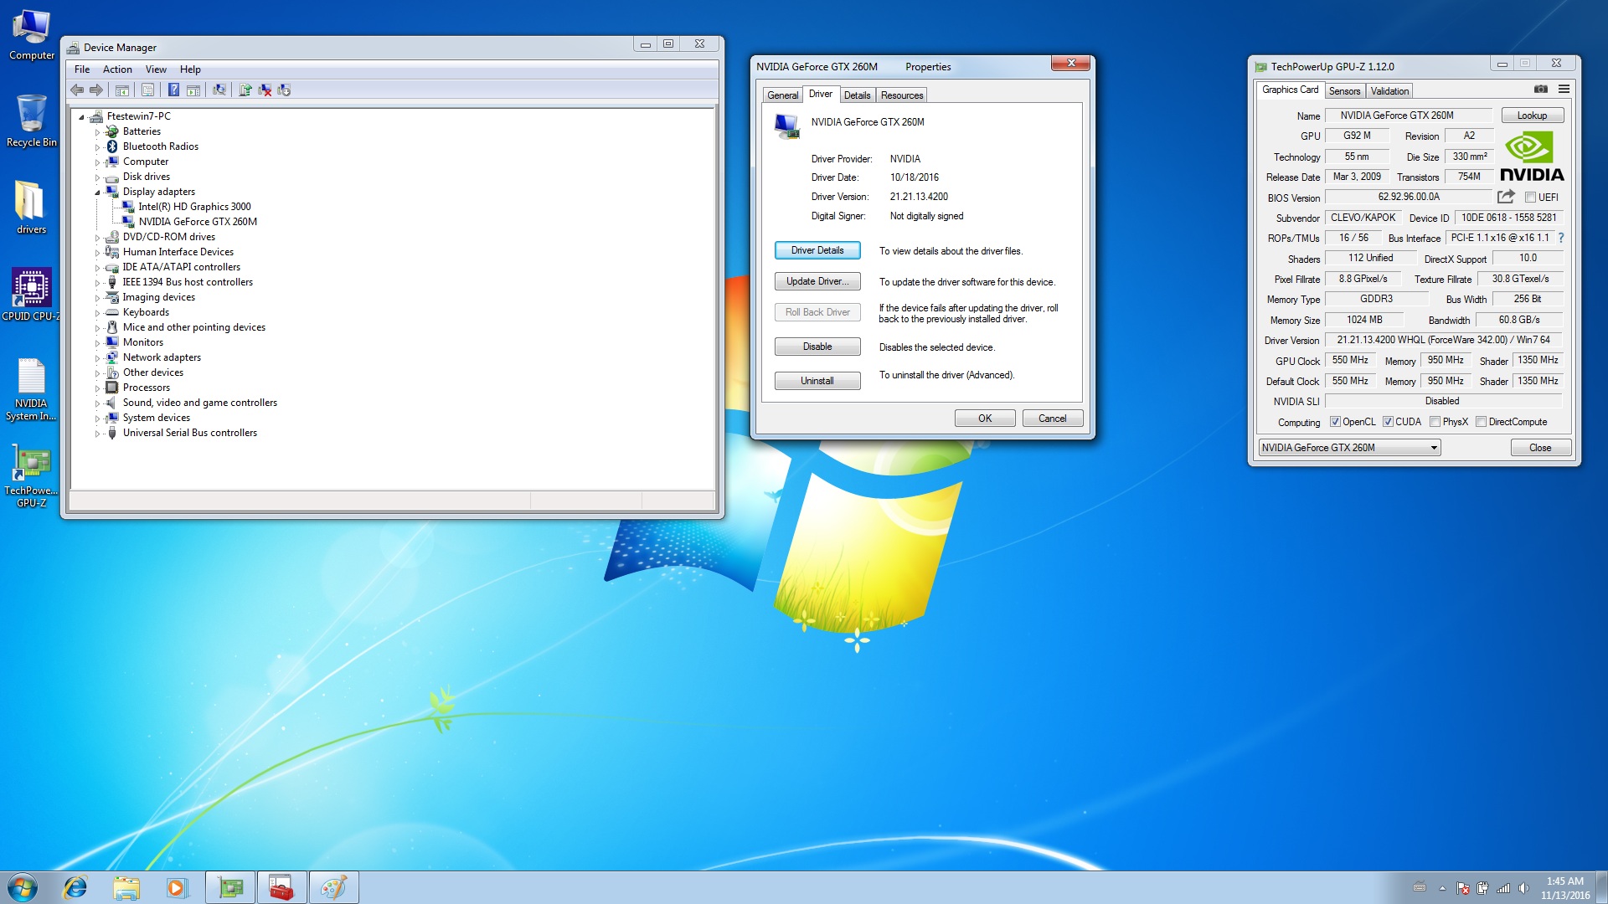Toggle the Show/Hide Console Tree toolbar icon
Viewport: 1608px width, 904px height.
(x=122, y=90)
